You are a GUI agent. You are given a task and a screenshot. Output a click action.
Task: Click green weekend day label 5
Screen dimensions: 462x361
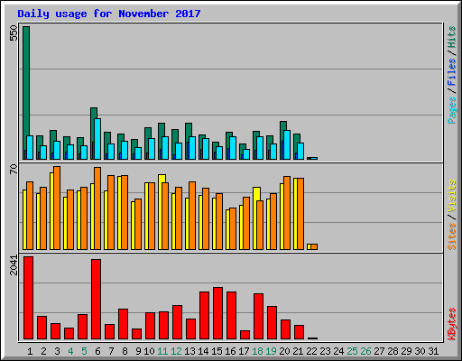pos(84,351)
